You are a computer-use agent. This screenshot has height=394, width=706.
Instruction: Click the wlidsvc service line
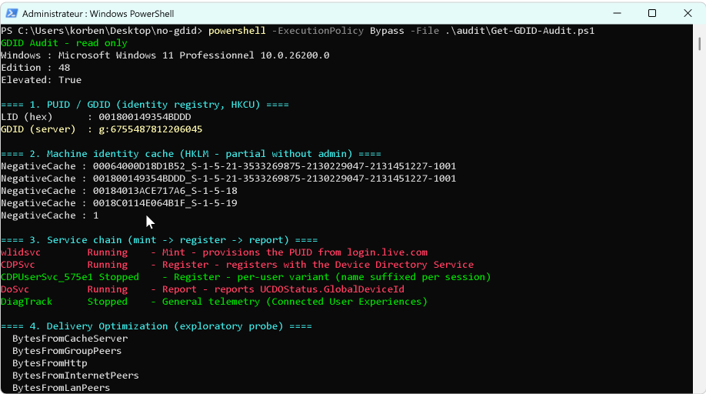(215, 252)
